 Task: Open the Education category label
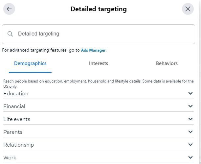tap(16, 94)
